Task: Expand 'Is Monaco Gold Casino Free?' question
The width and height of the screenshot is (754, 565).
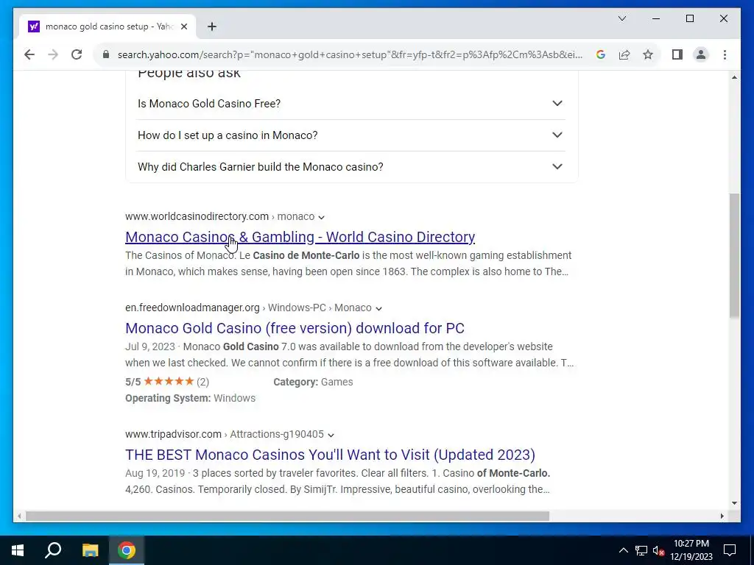Action: [351, 104]
